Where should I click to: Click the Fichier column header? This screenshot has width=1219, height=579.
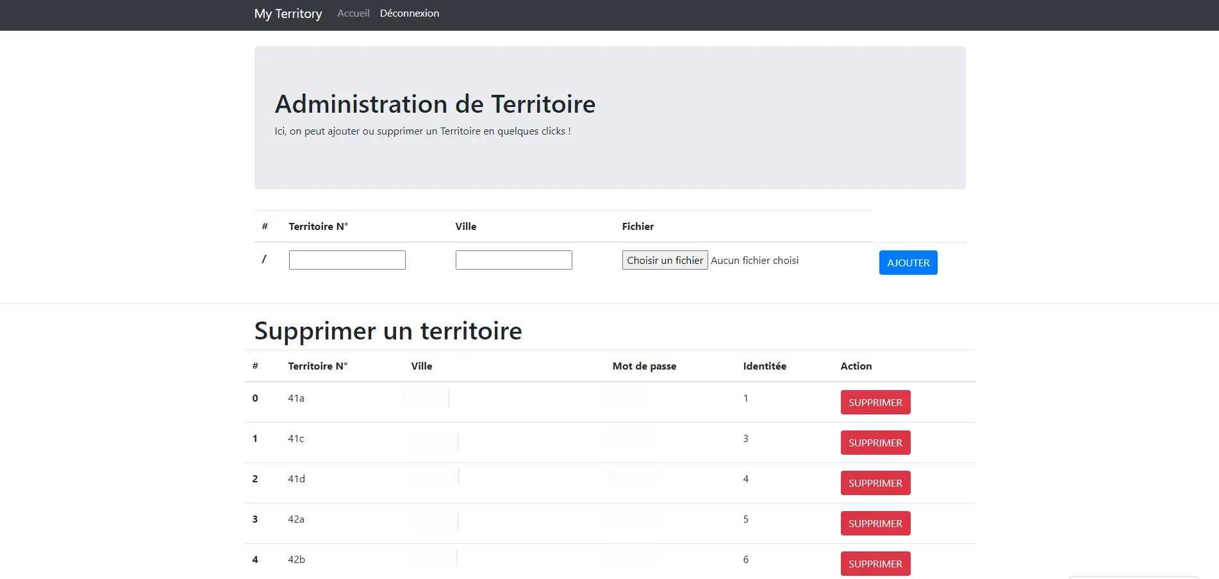[x=637, y=226]
